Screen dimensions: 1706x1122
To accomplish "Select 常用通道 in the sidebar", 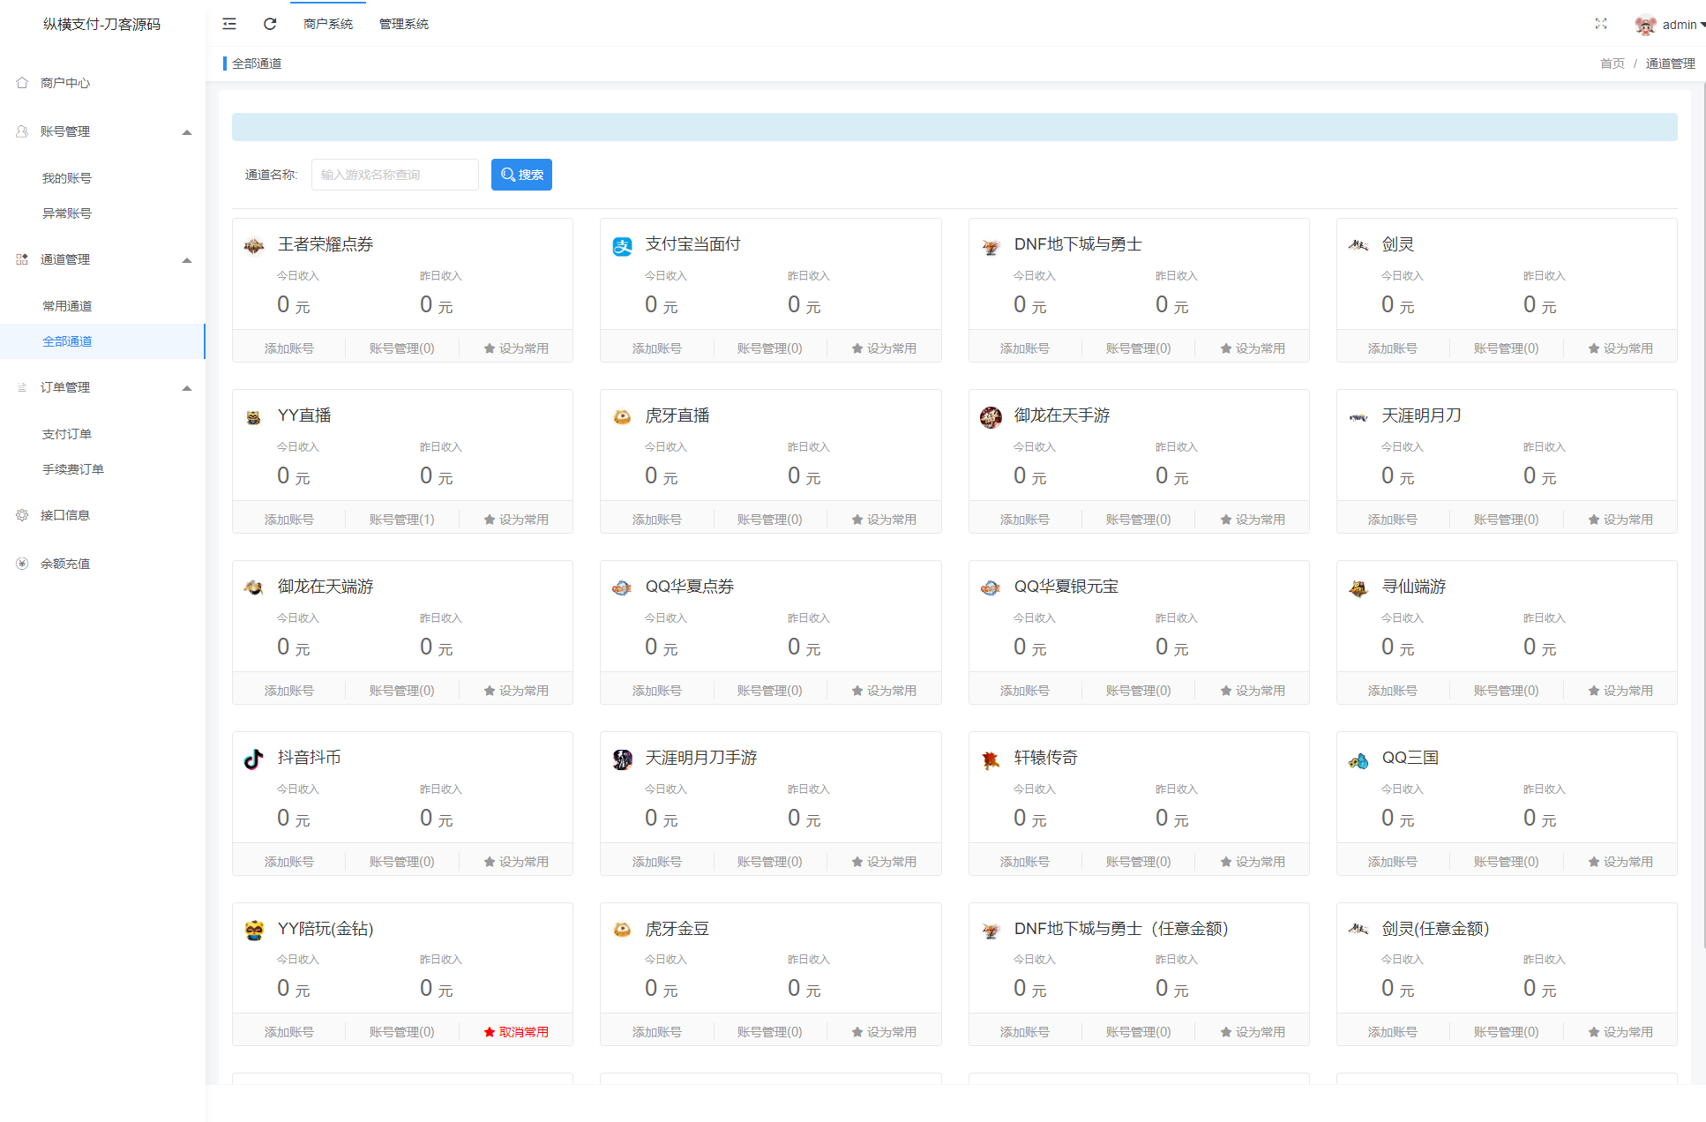I will point(69,305).
